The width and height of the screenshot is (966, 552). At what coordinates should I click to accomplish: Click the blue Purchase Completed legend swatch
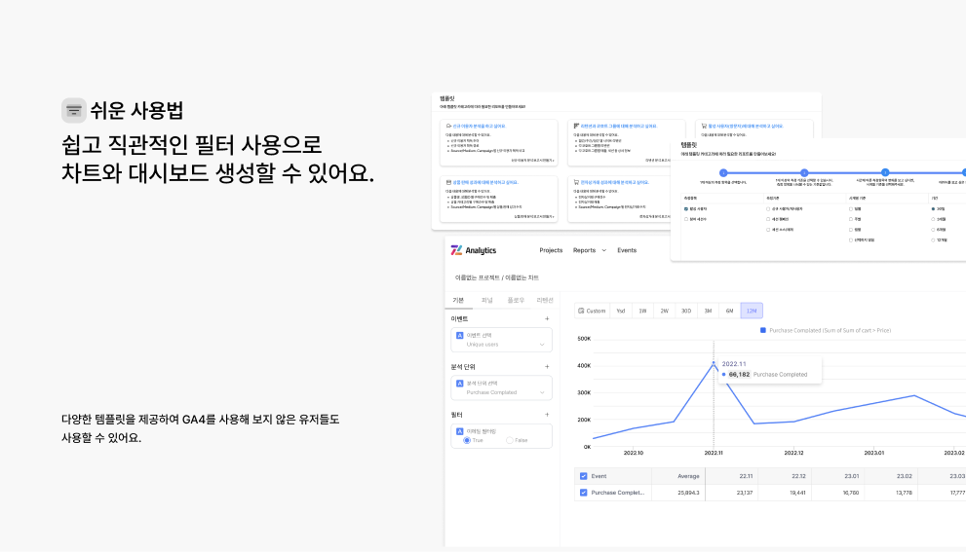point(762,330)
